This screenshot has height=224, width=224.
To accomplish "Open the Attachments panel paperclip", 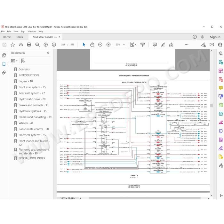I will (x=4, y=73).
